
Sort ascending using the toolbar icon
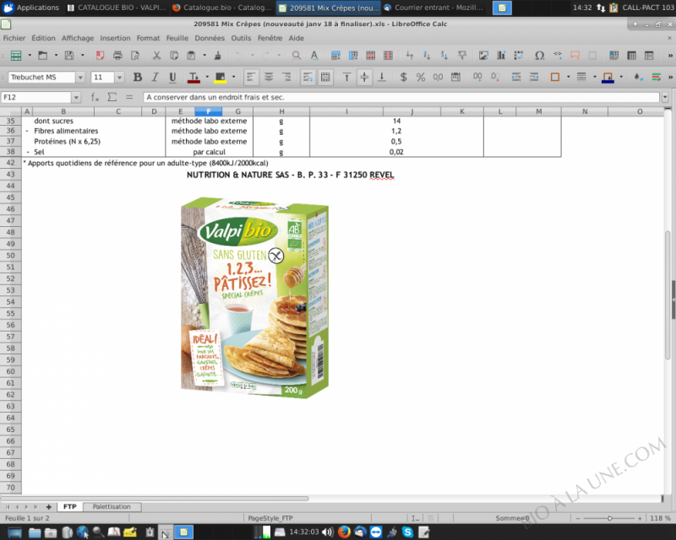427,55
